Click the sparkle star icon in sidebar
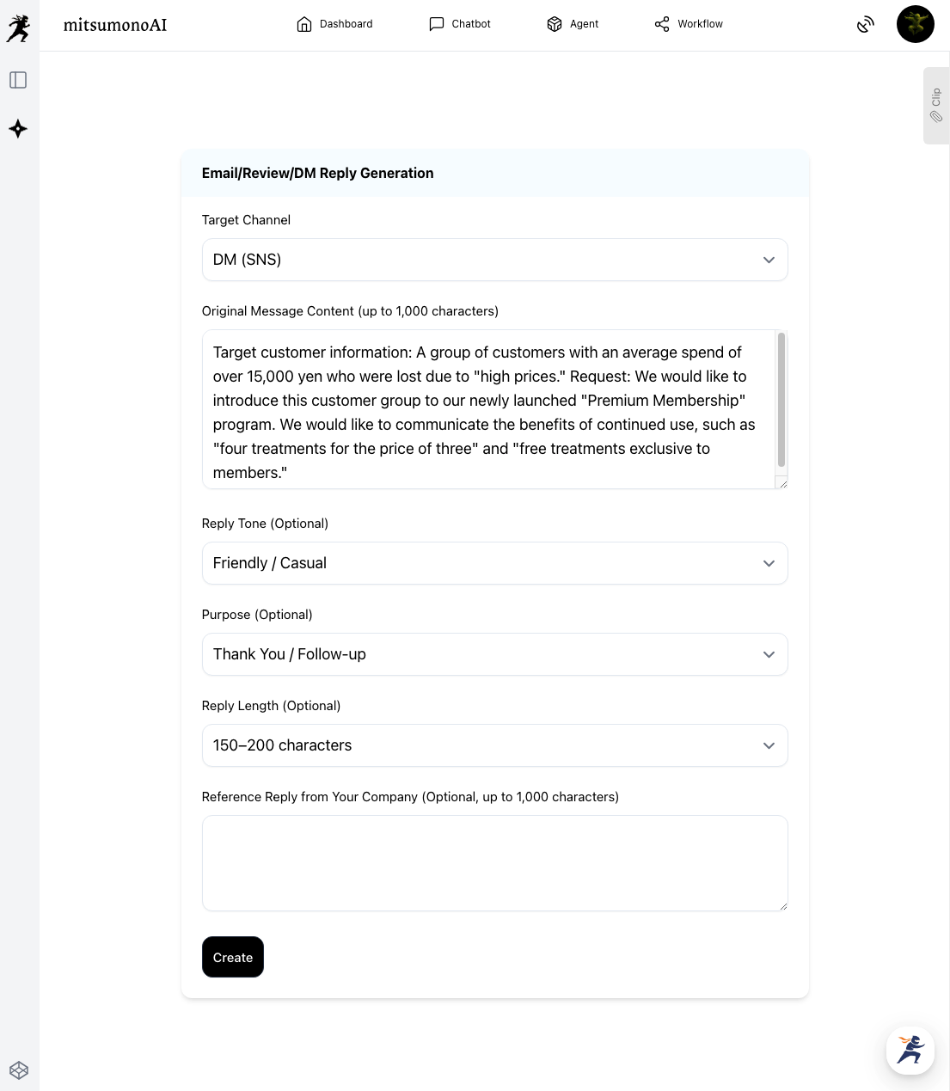Viewport: 950px width, 1091px height. (x=18, y=129)
